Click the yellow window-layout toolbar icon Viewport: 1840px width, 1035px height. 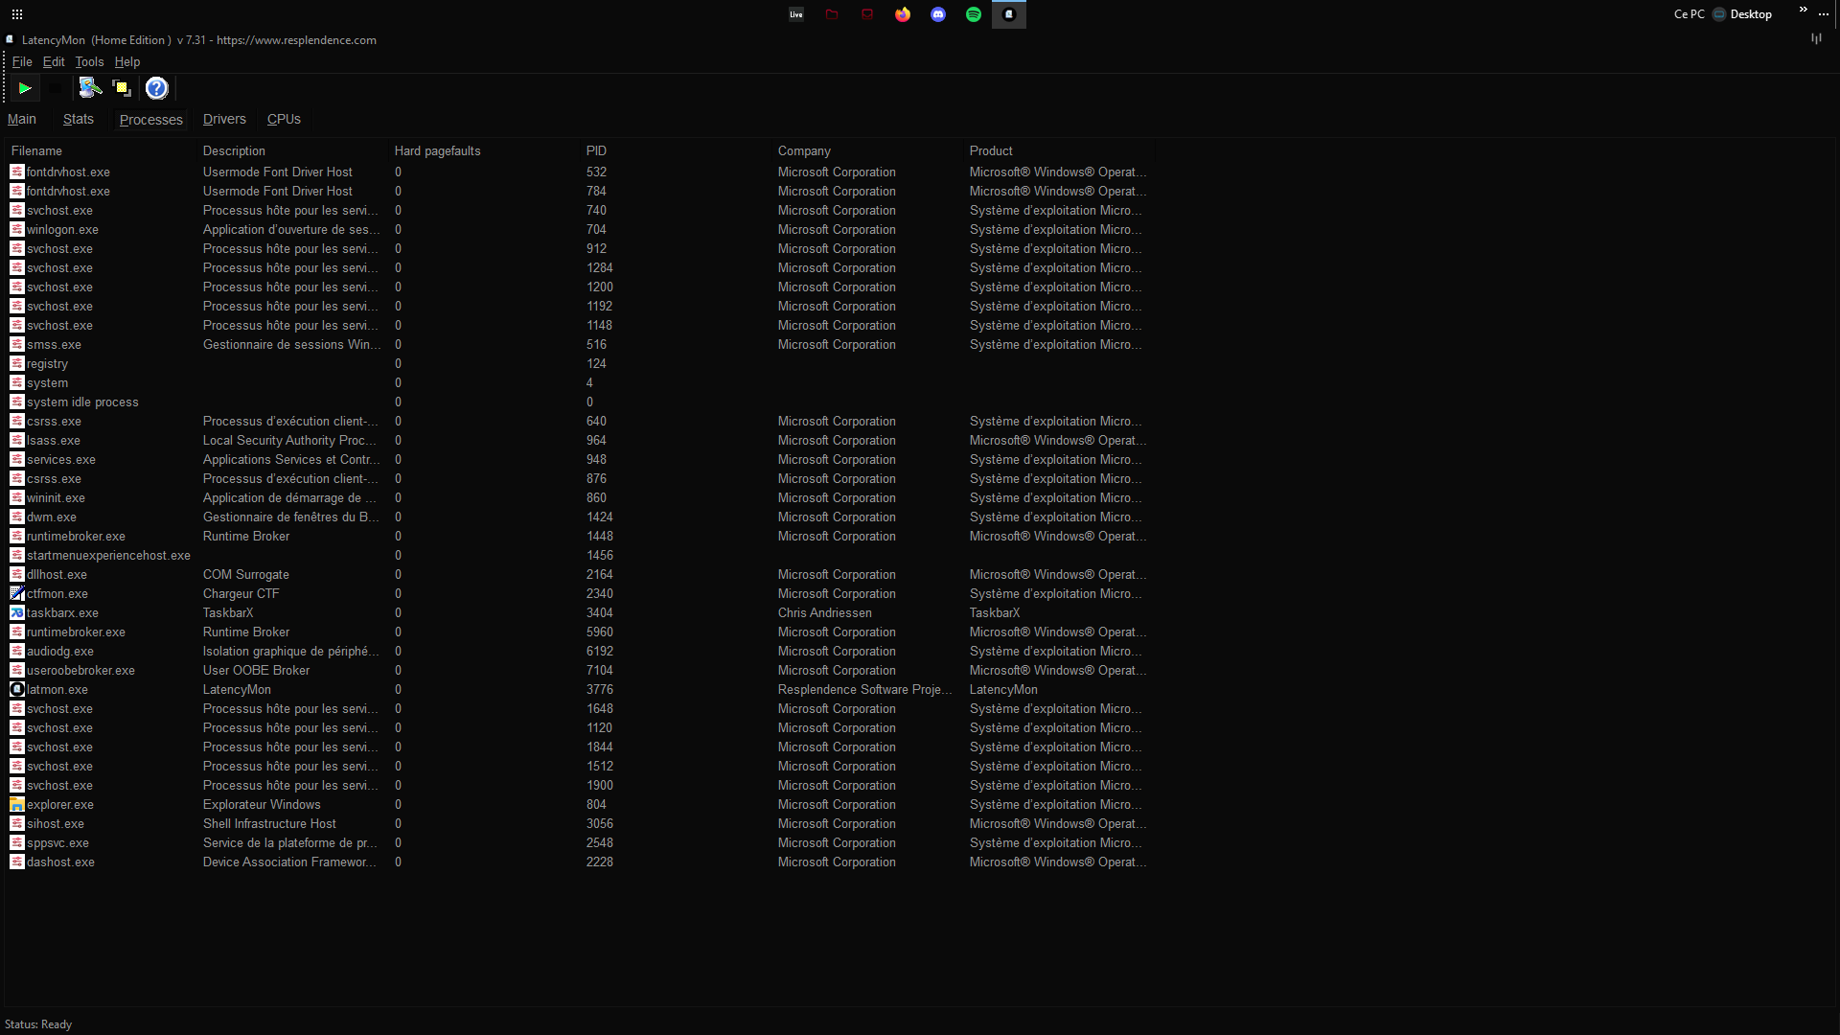point(122,88)
